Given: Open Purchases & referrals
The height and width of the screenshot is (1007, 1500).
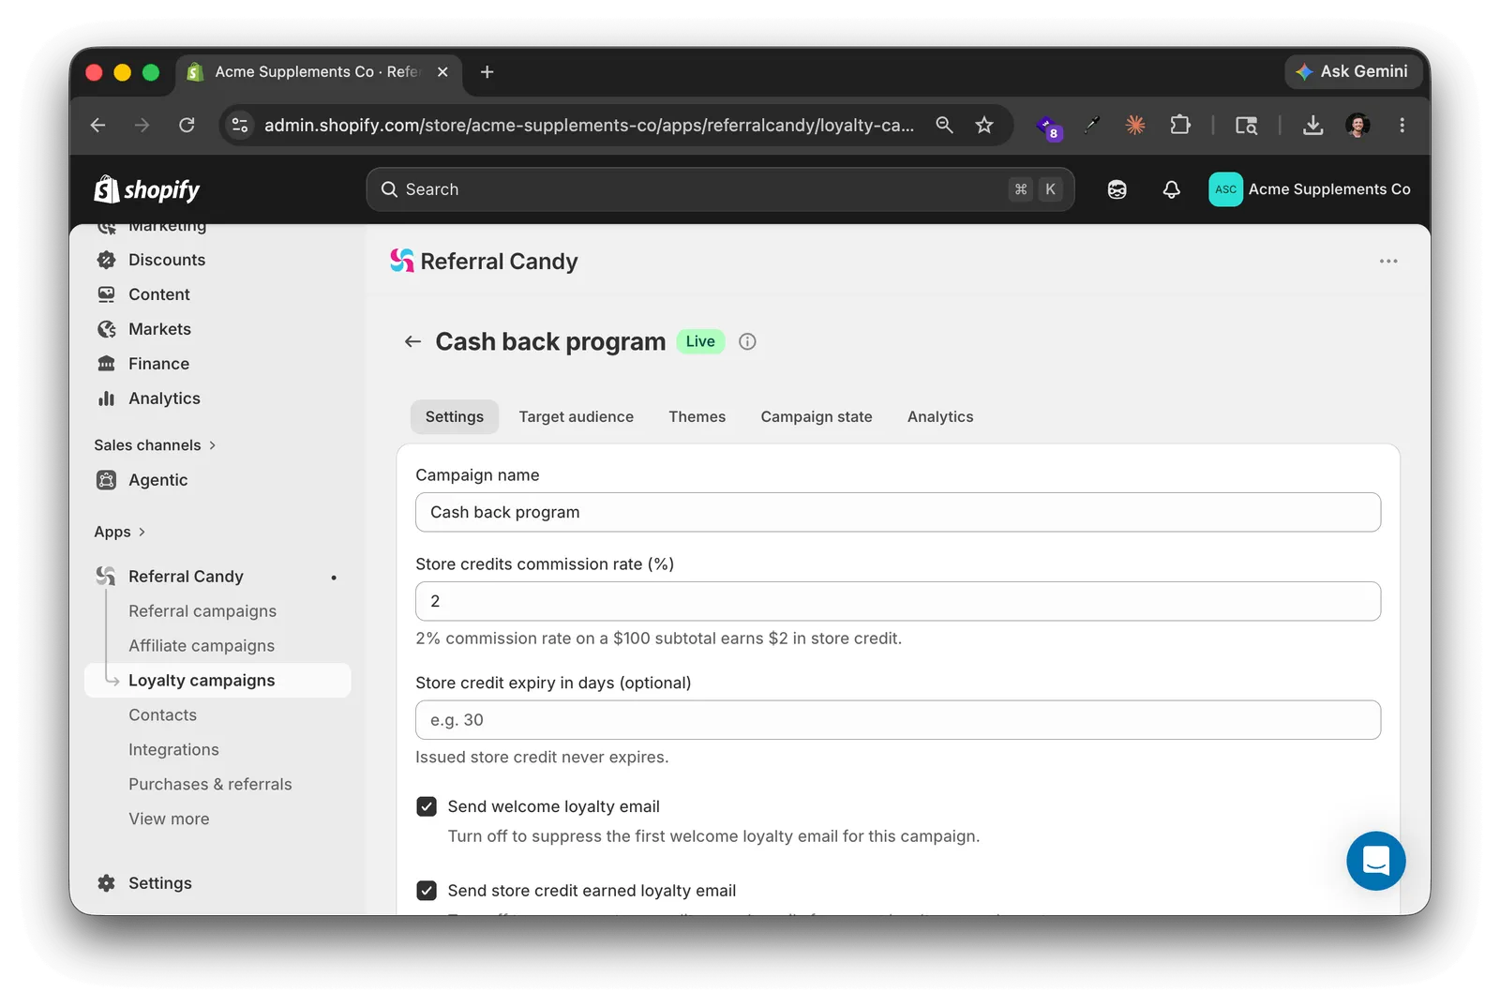Looking at the screenshot, I should (x=210, y=785).
